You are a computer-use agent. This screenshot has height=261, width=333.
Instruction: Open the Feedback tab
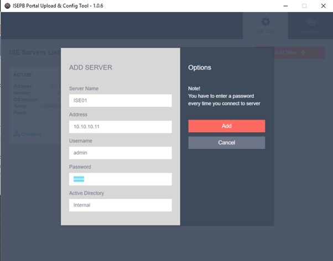(310, 25)
